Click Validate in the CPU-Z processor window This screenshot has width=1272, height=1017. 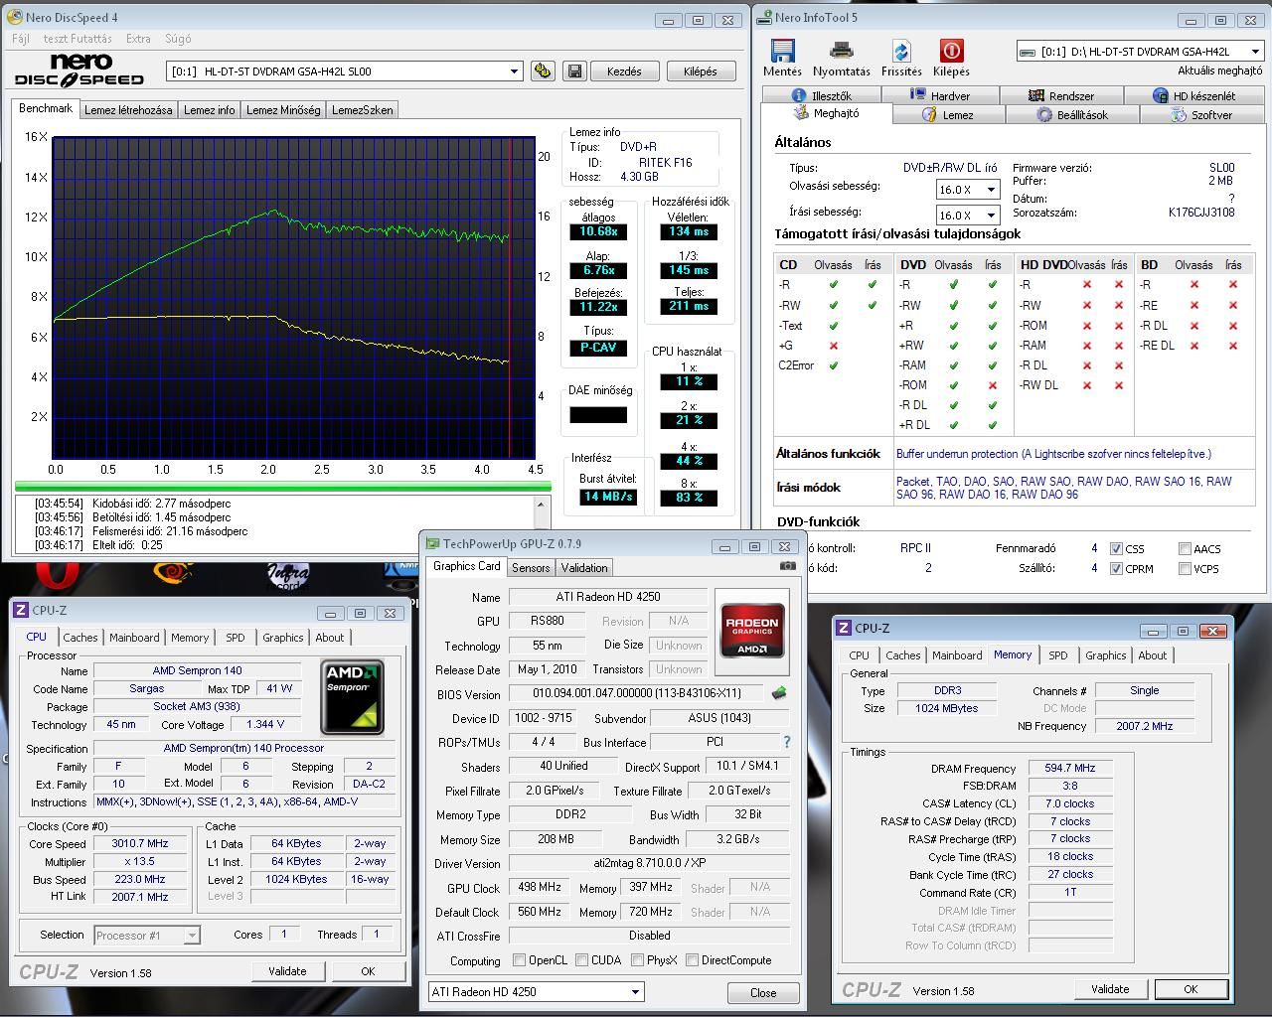(287, 971)
